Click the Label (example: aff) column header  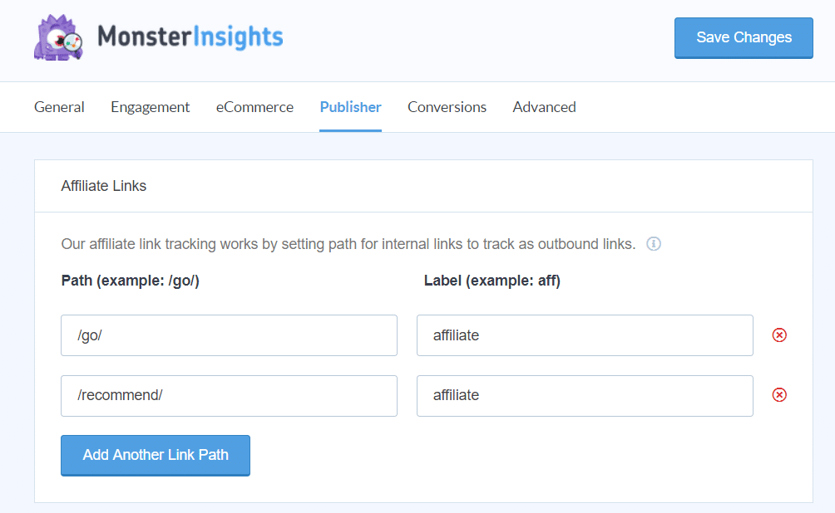[492, 281]
